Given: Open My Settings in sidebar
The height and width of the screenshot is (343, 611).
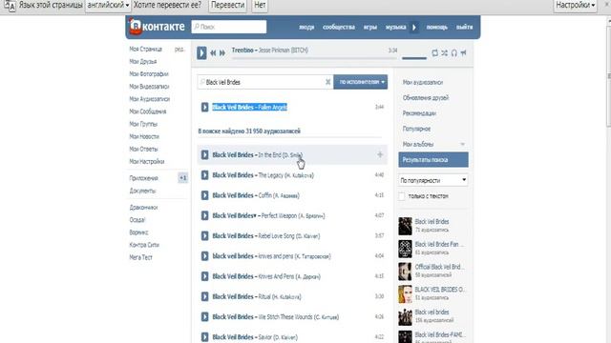Looking at the screenshot, I should [146, 161].
